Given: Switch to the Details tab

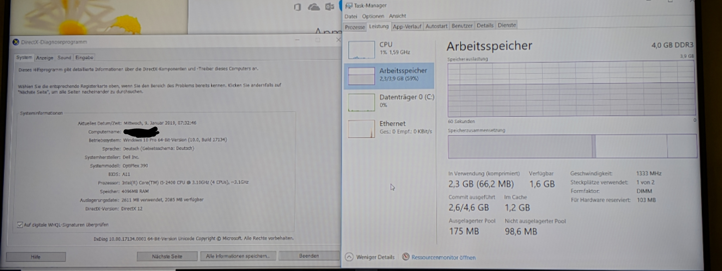Looking at the screenshot, I should [485, 25].
